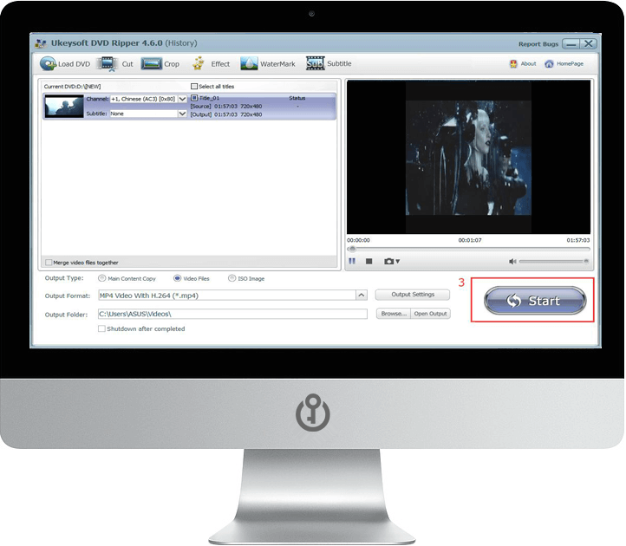This screenshot has height=546, width=626.
Task: Click the HomePage text link
Action: [570, 64]
